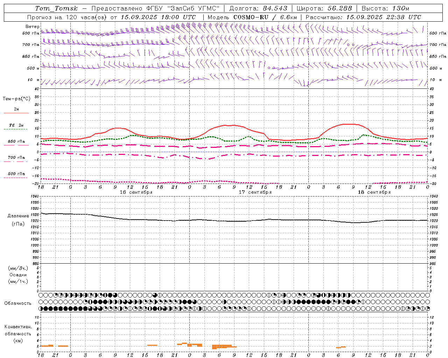Image resolution: width=448 pixels, height=358 pixels.
Task: Click the (гПа) unit under Давление
Action: coord(18,224)
